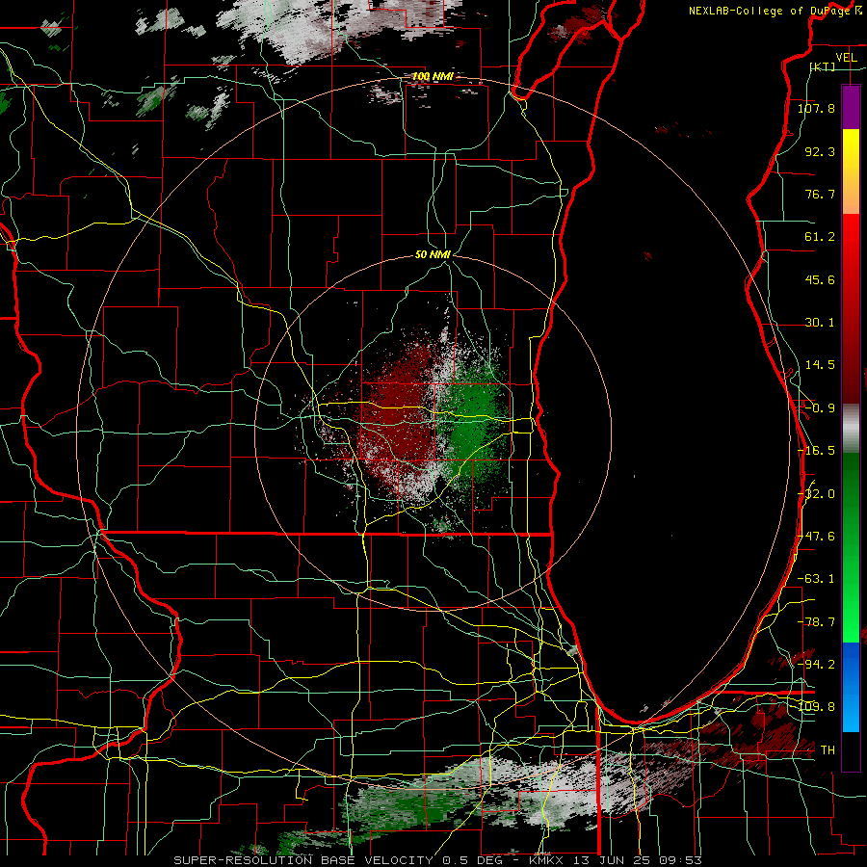867x867 pixels.
Task: Click the 45.6 velocity scale value
Action: click(x=820, y=279)
